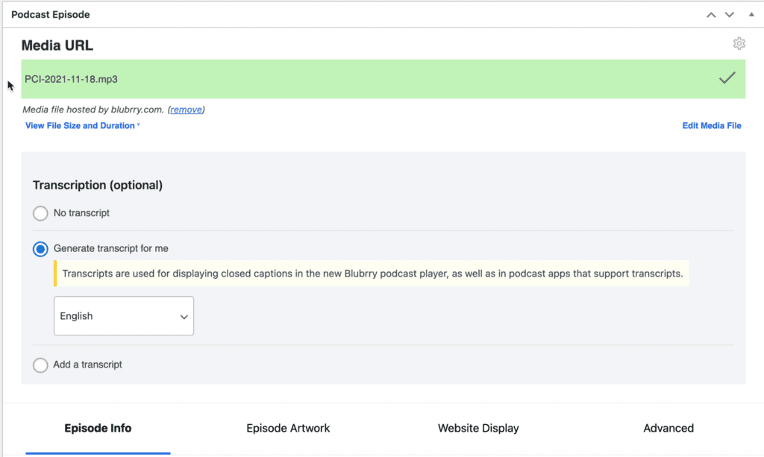The image size is (764, 457).
Task: Open the Website Display tab
Action: (x=478, y=428)
